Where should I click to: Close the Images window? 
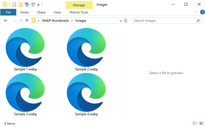pyautogui.click(x=199, y=5)
